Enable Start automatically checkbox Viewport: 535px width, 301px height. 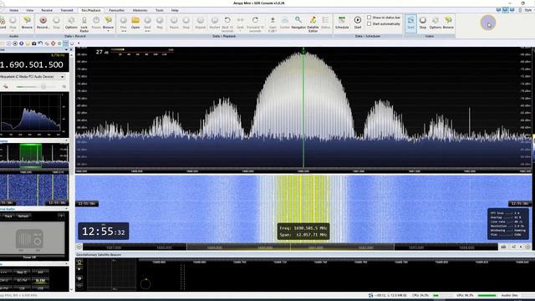click(x=369, y=24)
